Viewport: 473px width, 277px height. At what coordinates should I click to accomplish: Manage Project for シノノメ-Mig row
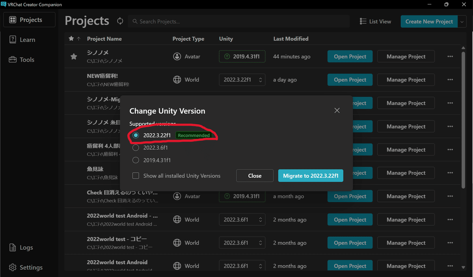pos(406,103)
